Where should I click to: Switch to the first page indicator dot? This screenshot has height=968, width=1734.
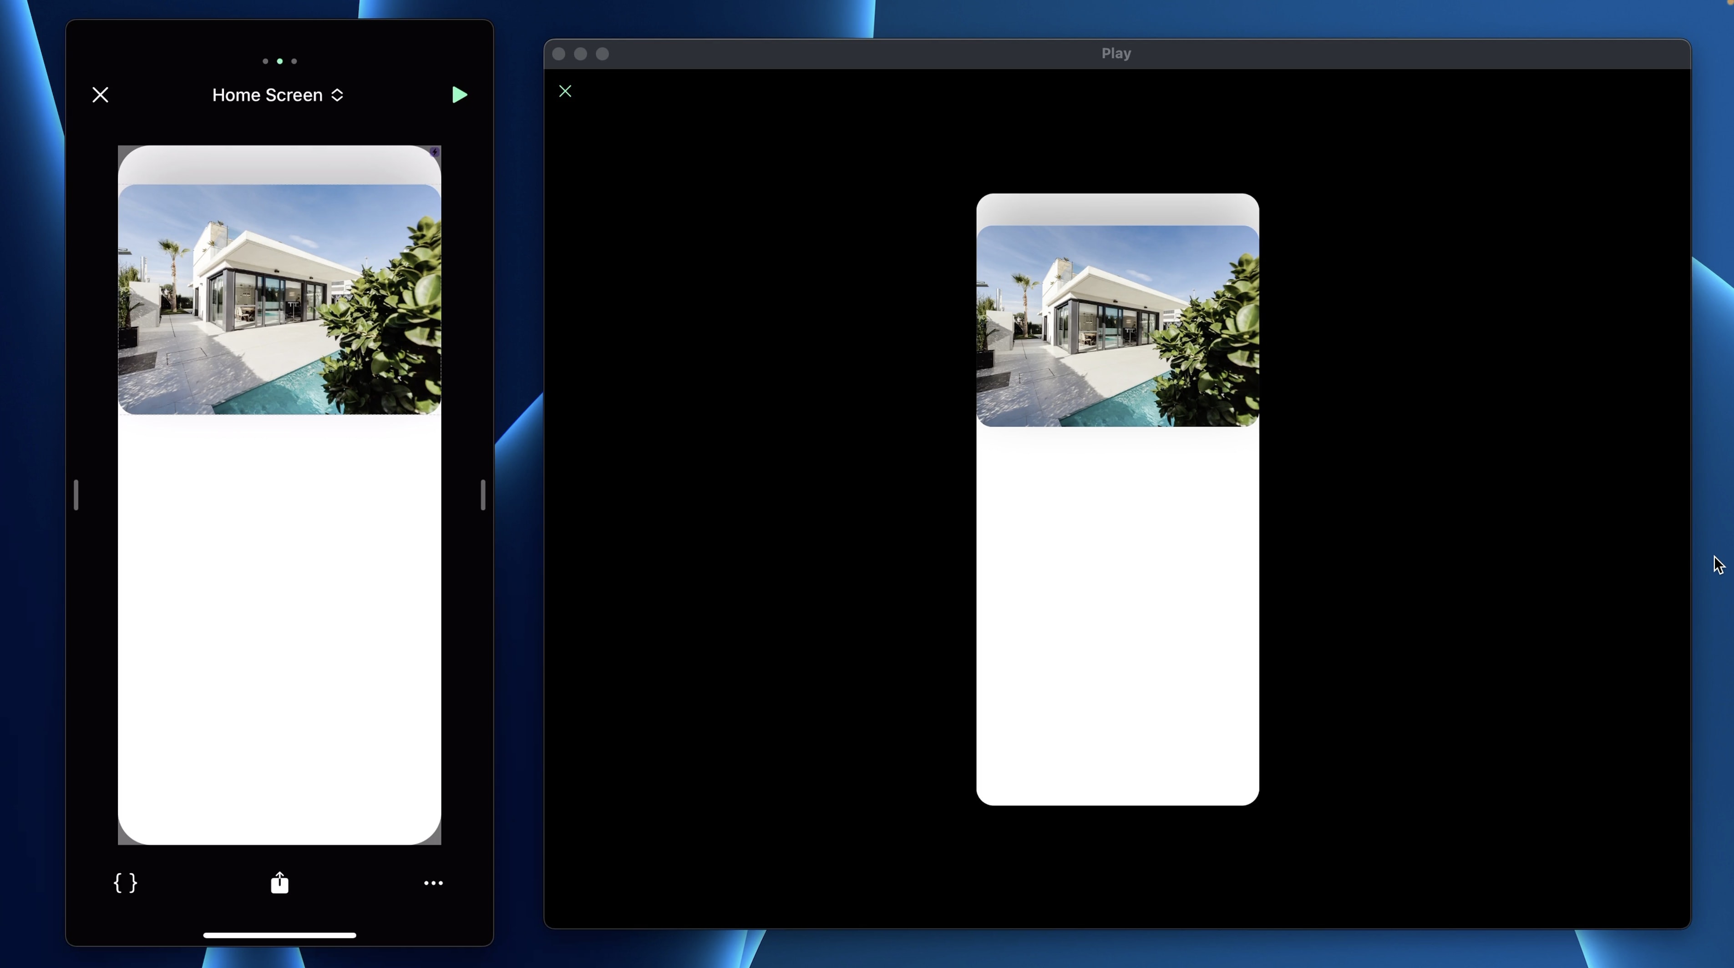(265, 61)
